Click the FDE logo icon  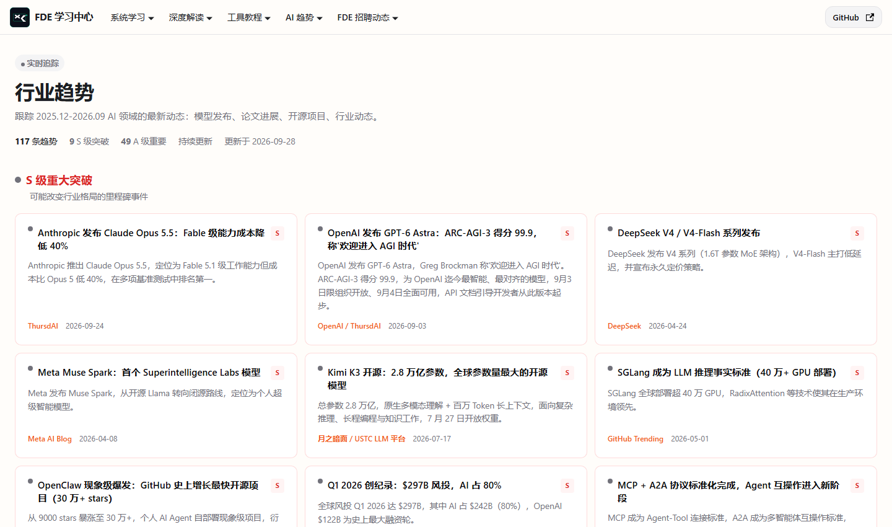[20, 17]
